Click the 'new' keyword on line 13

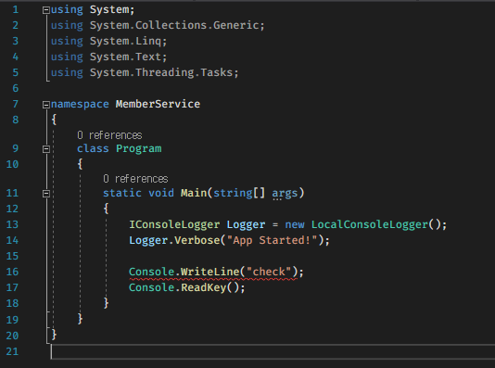(295, 224)
